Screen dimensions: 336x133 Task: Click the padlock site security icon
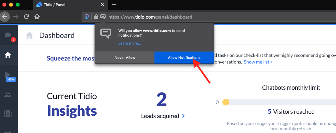pos(96,17)
